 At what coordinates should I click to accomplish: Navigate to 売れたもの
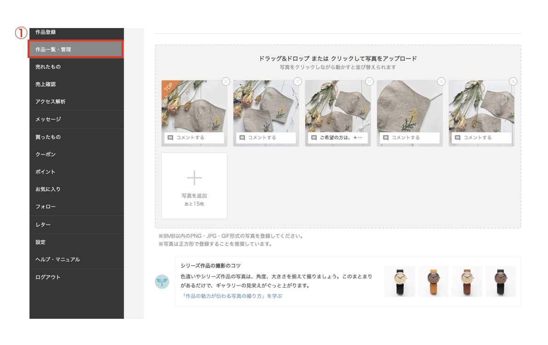tap(55, 67)
